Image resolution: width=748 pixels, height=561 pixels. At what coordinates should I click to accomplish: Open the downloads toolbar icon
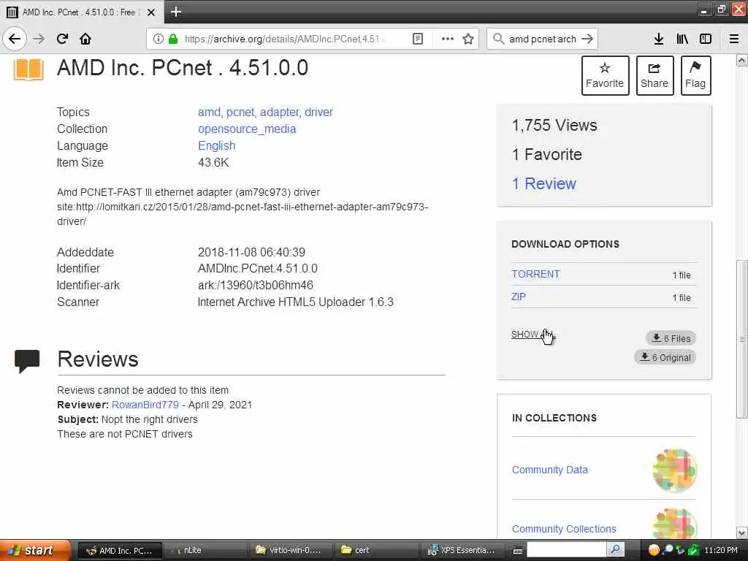[659, 39]
